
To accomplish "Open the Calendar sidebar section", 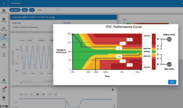I will (4, 46).
